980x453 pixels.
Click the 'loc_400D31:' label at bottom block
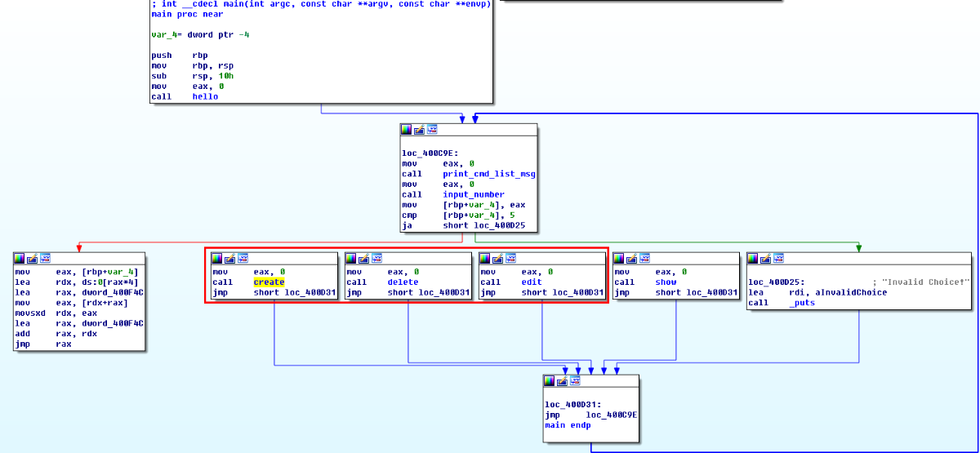coord(572,405)
